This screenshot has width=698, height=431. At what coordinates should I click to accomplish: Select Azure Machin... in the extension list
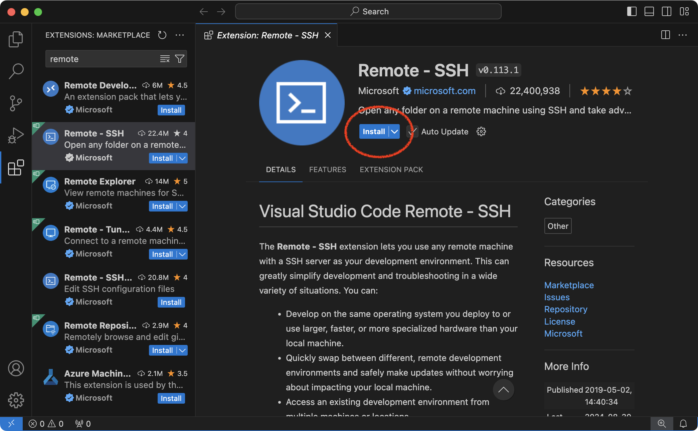click(x=114, y=386)
